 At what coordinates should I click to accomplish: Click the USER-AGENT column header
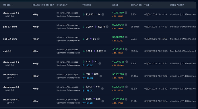coord(177,5)
